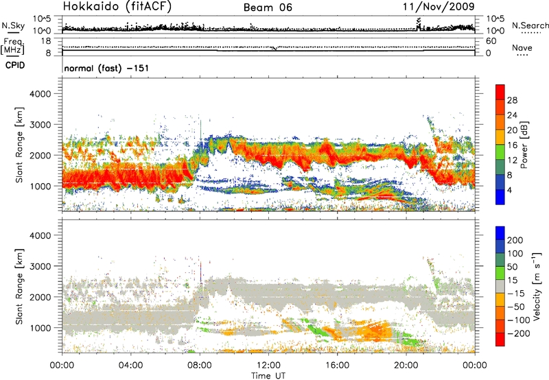This screenshot has width=549, height=380.
Task: Click the CPID label
Action: (15, 65)
